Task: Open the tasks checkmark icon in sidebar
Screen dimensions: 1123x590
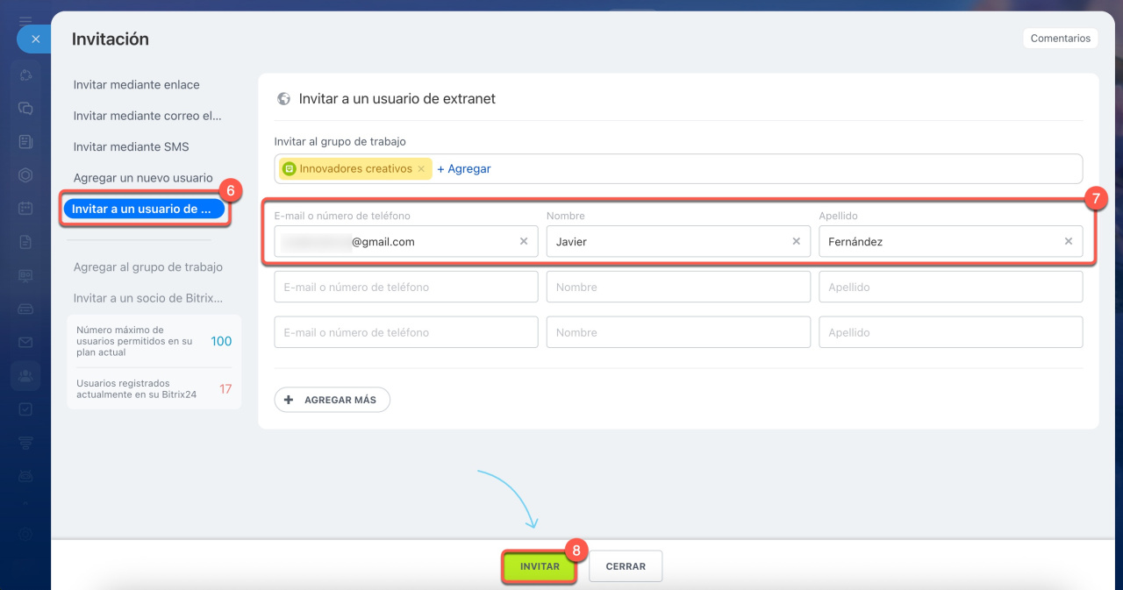Action: click(25, 409)
